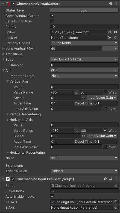Open help for Cinemachine Input Provider script

tap(105, 179)
